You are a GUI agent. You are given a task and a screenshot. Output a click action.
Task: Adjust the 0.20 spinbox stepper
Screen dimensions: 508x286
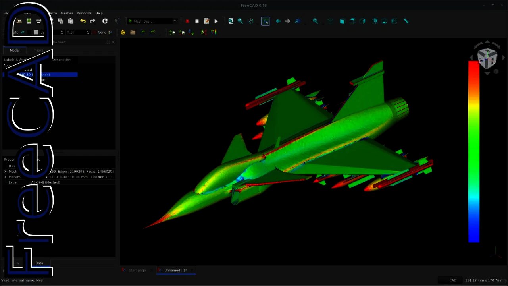coord(88,32)
